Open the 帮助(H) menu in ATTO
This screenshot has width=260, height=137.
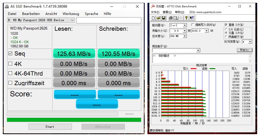(x=180, y=12)
